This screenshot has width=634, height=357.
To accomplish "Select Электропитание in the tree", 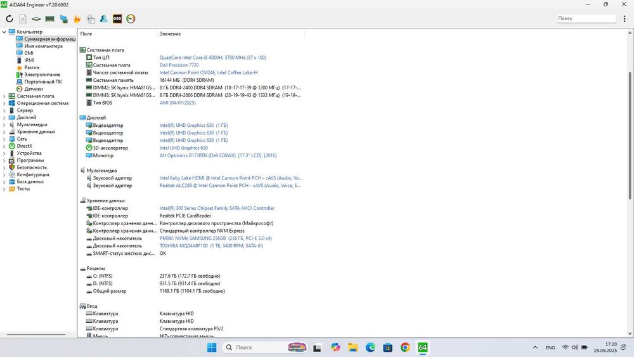I will pos(42,74).
